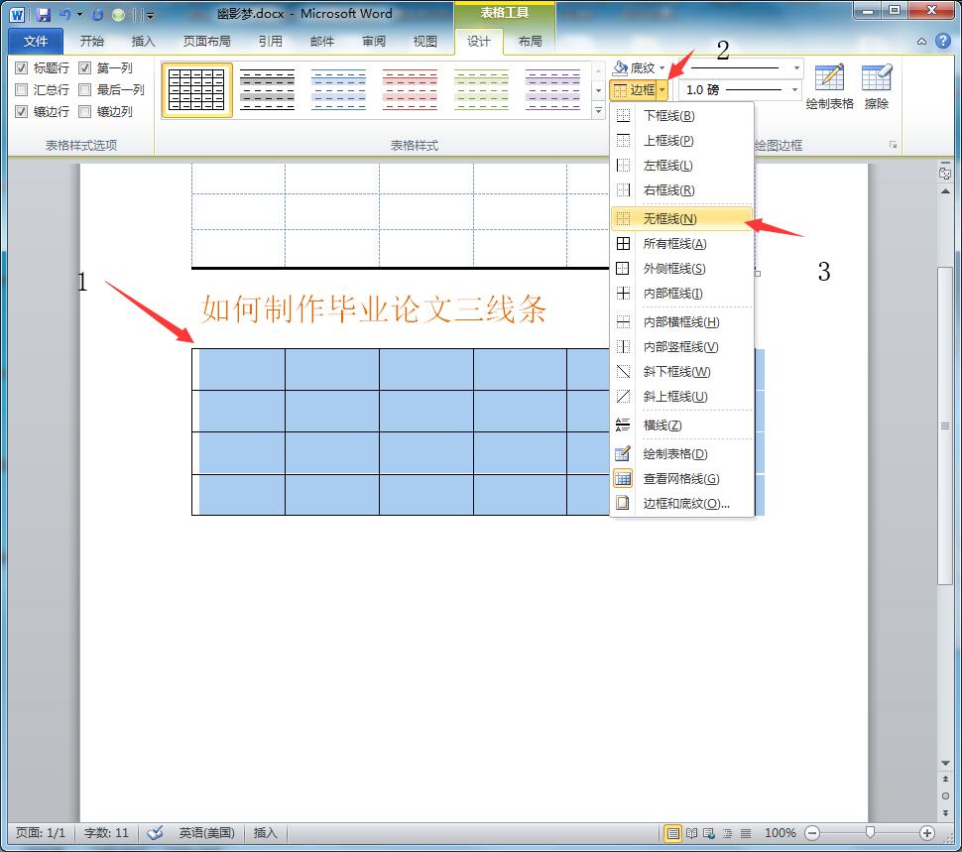
Task: Click the zoom slider handle
Action: click(x=870, y=832)
